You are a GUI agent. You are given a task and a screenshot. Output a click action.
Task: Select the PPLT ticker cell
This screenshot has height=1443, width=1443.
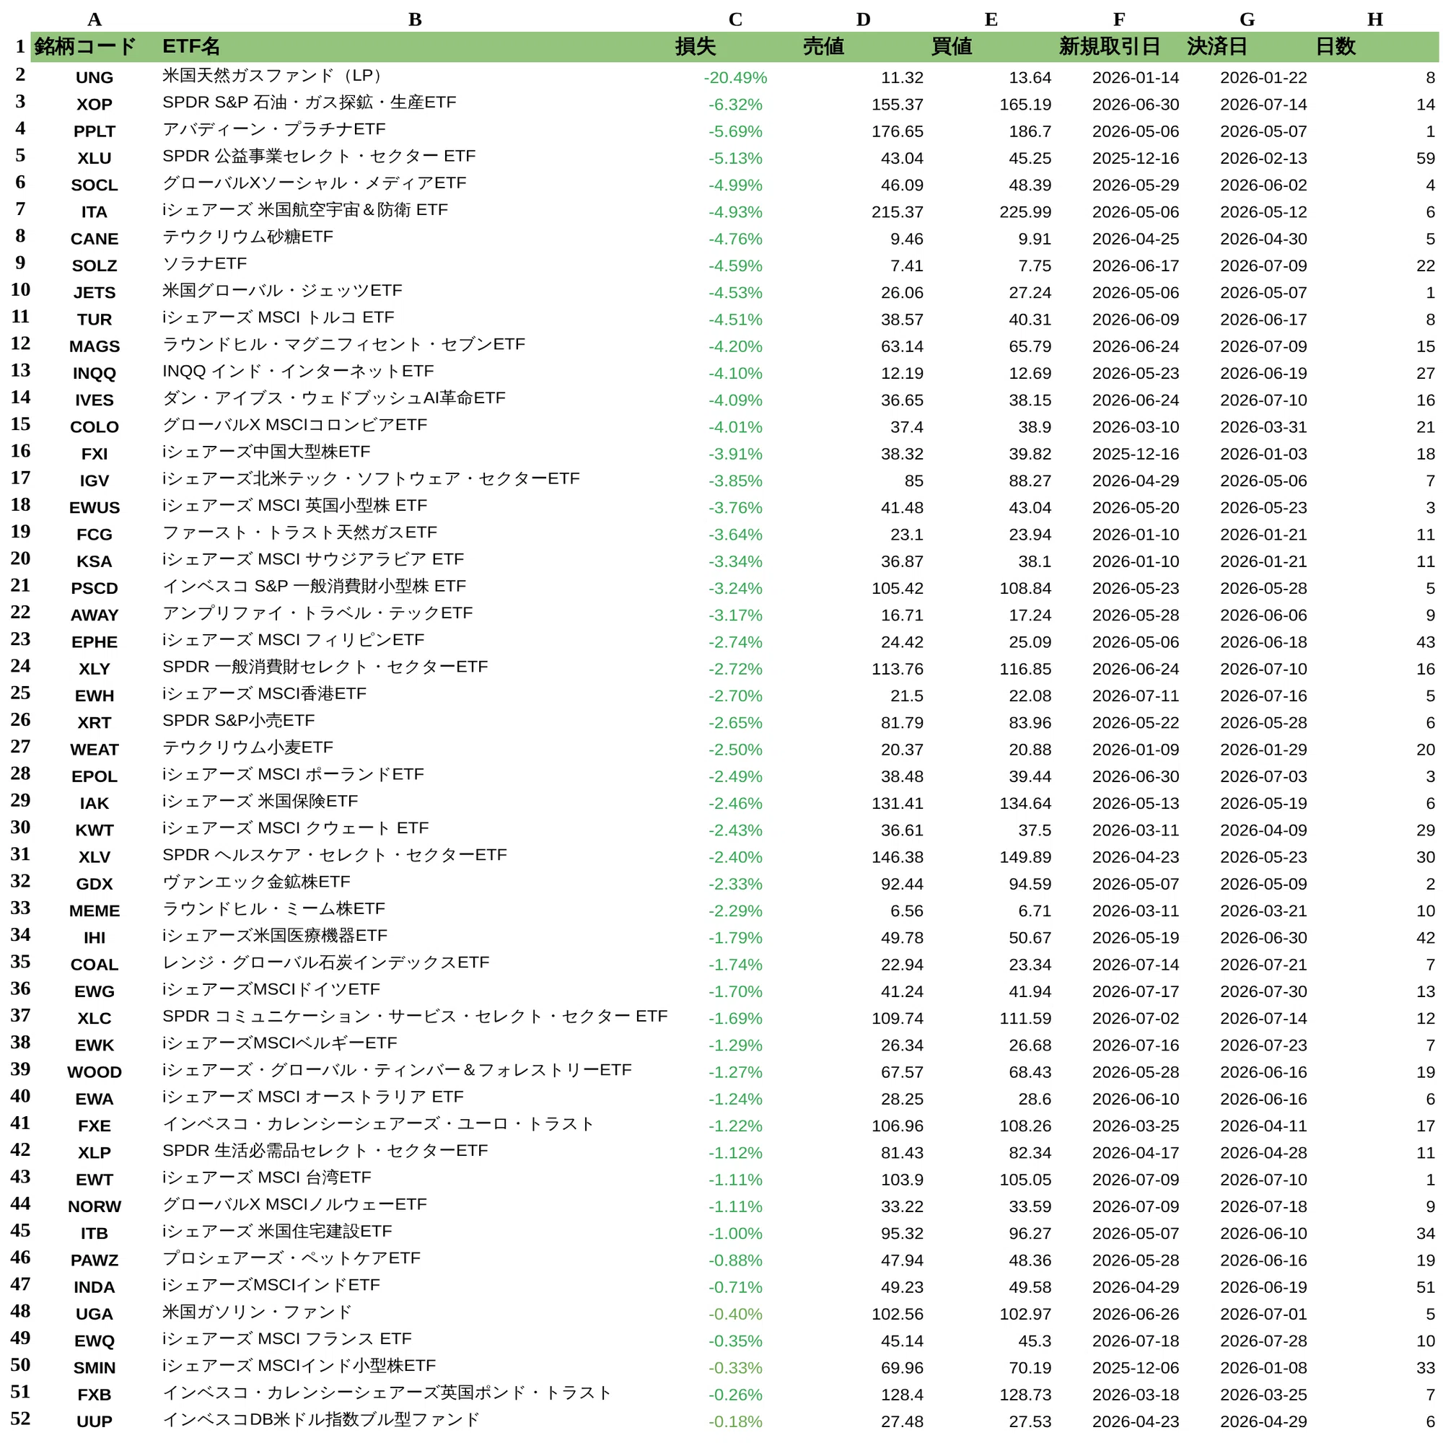(94, 131)
